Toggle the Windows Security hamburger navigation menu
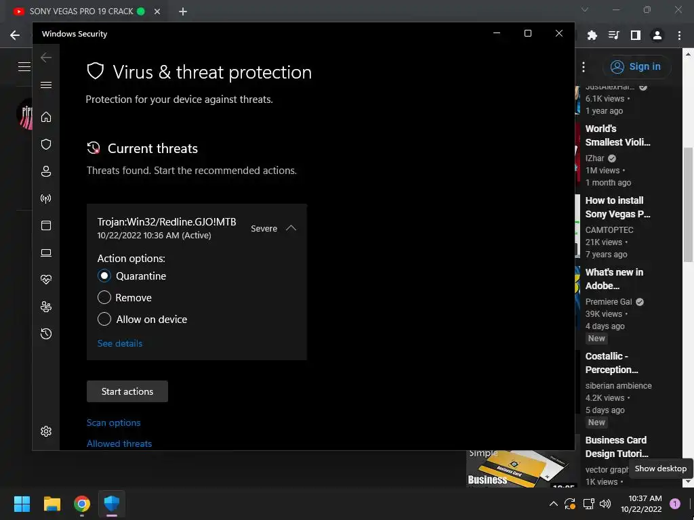Viewport: 694px width, 520px height. 46,85
